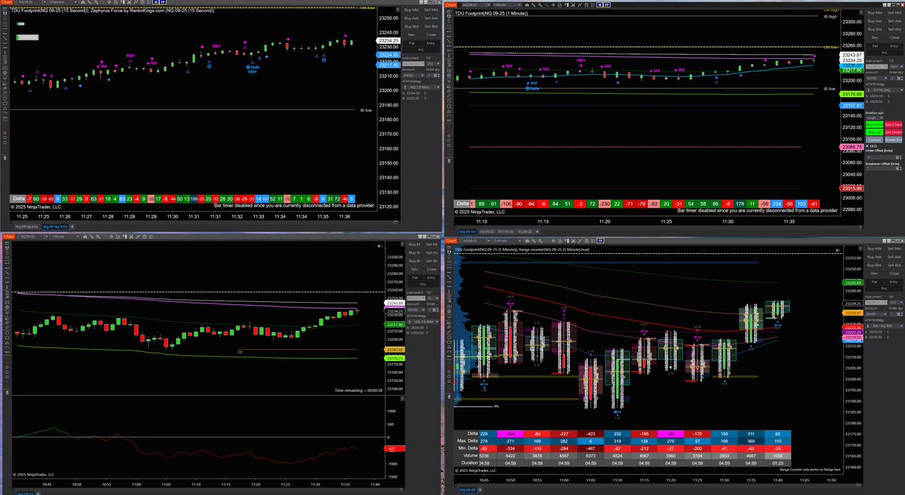This screenshot has height=495, width=905.
Task: Click PnL button in 15 Second chart trader
Action: coord(422,50)
